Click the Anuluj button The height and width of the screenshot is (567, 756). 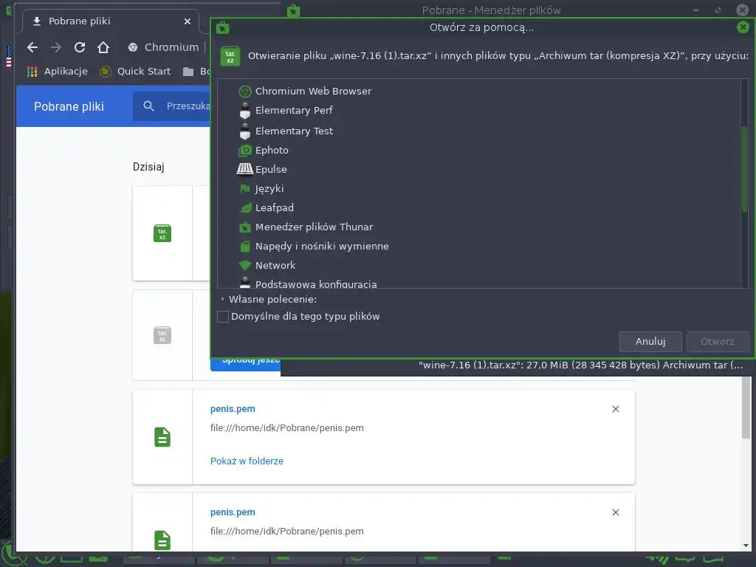(650, 342)
